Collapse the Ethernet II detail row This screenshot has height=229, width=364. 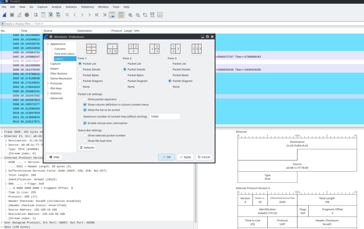click(2, 136)
